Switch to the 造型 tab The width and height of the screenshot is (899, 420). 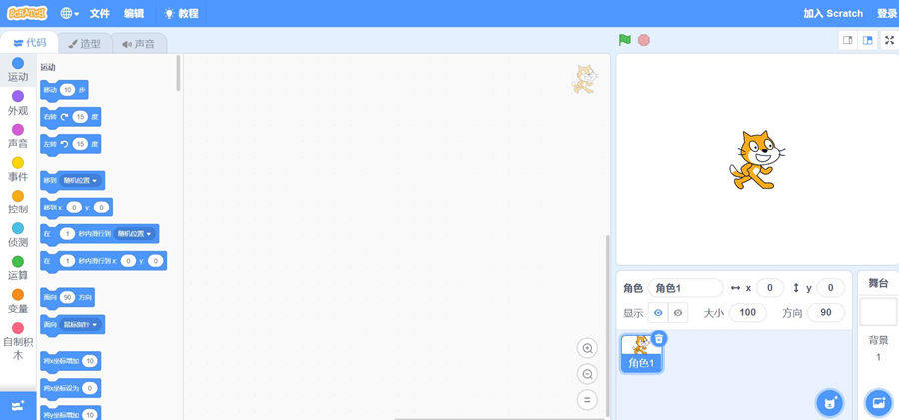pos(84,44)
